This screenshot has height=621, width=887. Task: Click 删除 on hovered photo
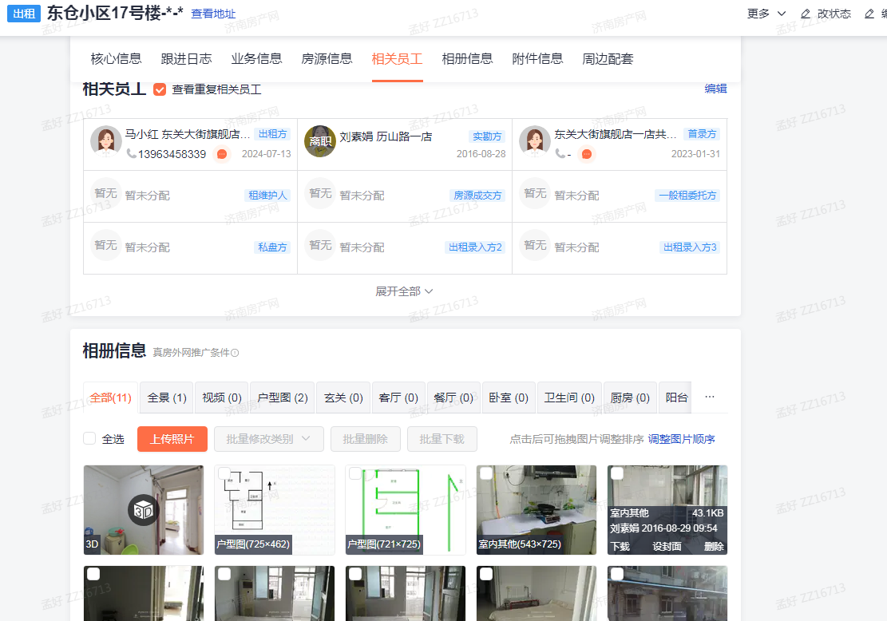(714, 546)
